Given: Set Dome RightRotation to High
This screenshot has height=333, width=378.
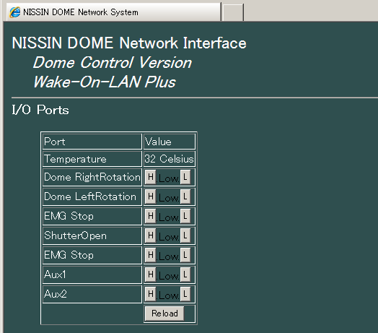Looking at the screenshot, I should point(151,177).
